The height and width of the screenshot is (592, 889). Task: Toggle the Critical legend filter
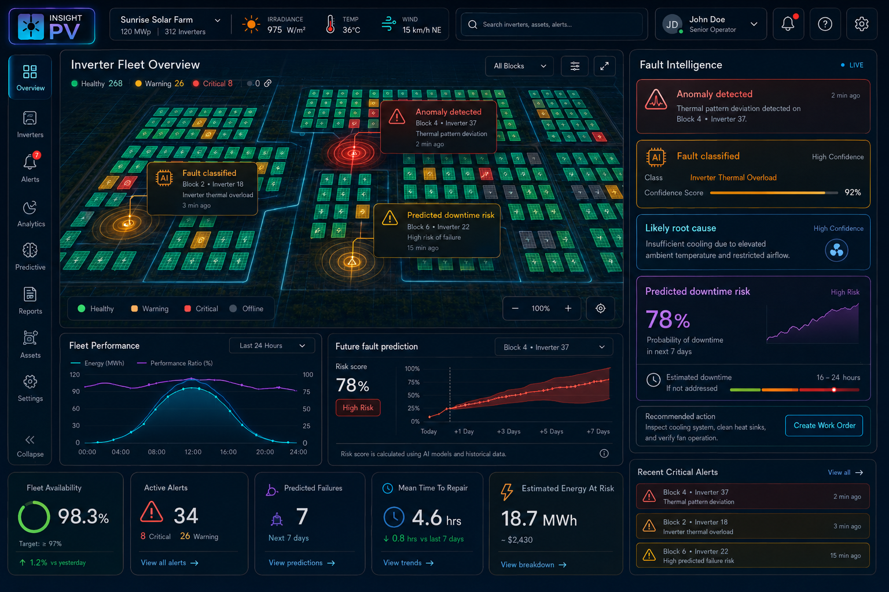(x=201, y=309)
